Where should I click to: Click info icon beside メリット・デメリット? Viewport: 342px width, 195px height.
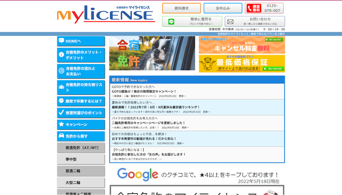point(61,55)
